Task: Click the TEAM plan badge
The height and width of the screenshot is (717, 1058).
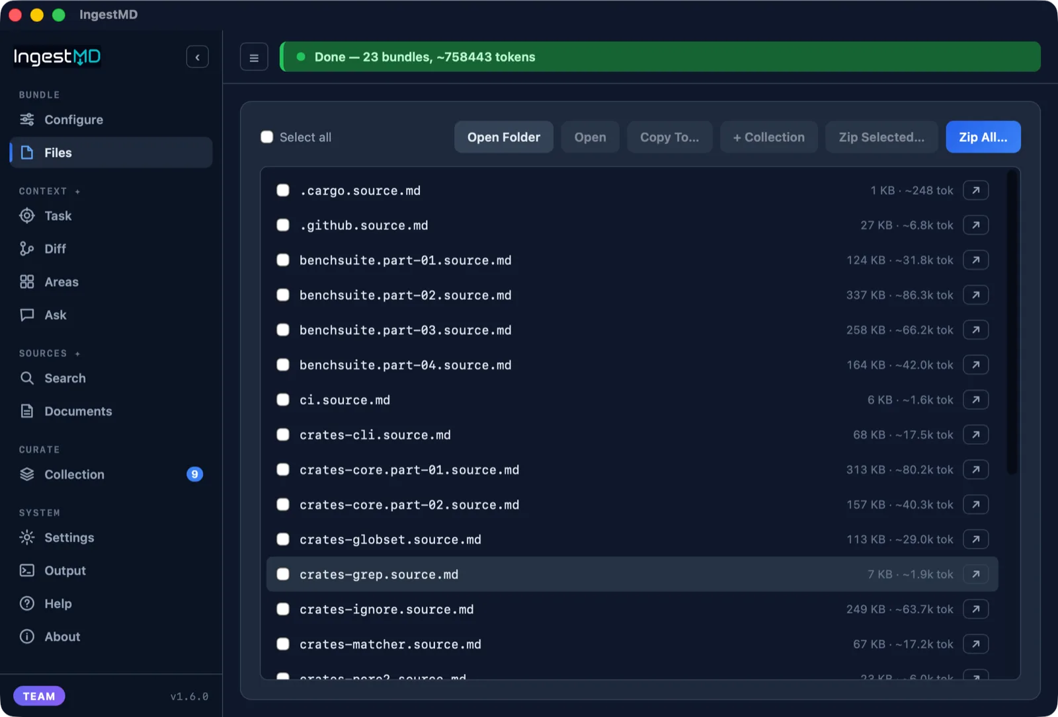Action: pyautogui.click(x=39, y=696)
